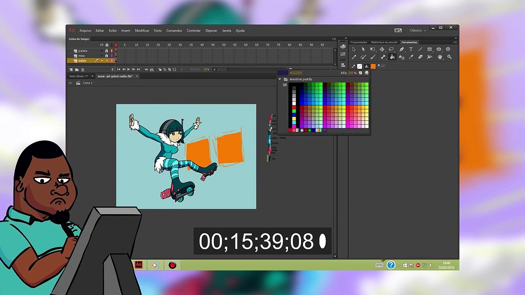This screenshot has width=525, height=295.
Task: Select the Pen tool
Action: [x=402, y=49]
